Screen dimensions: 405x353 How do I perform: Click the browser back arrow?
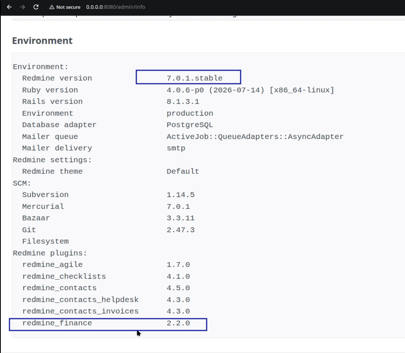[x=9, y=7]
